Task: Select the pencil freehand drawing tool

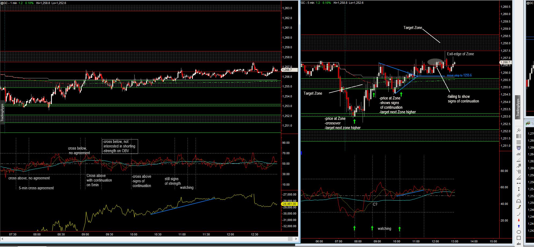Action: [x=519, y=207]
